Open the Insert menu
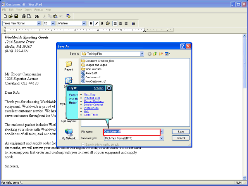This screenshot has height=186, width=248. [x=28, y=10]
